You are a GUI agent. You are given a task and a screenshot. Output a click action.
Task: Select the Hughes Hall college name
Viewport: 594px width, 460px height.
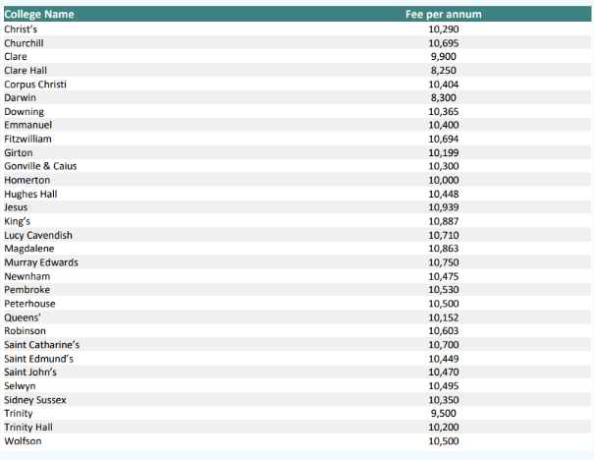[x=30, y=194]
